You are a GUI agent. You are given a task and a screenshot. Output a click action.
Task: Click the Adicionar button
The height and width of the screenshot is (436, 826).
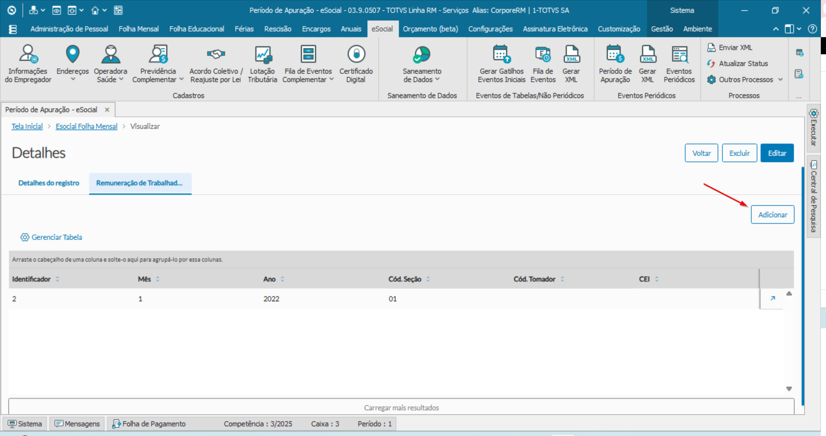pos(772,214)
